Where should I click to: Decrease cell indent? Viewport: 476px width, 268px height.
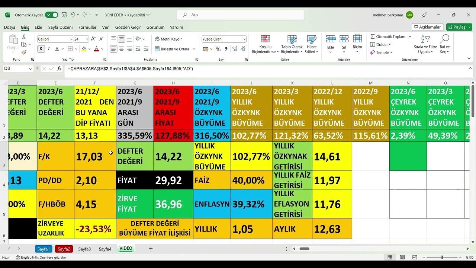coord(138,49)
